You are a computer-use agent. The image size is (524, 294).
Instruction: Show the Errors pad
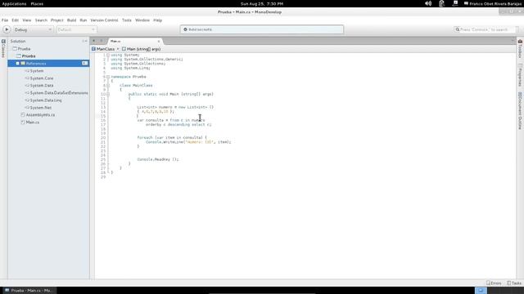point(494,283)
